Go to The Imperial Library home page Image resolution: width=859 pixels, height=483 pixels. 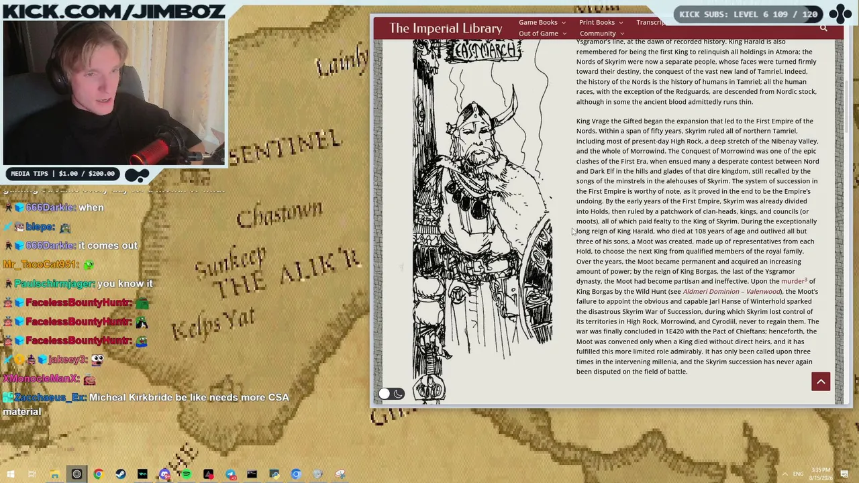pyautogui.click(x=446, y=28)
